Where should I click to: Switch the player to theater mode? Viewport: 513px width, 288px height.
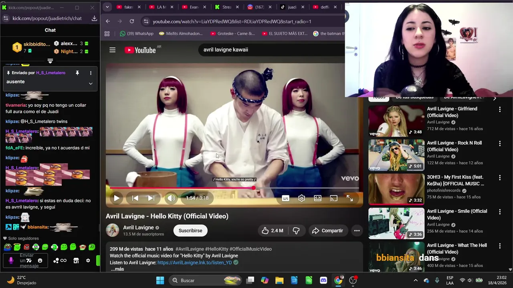[x=317, y=198]
